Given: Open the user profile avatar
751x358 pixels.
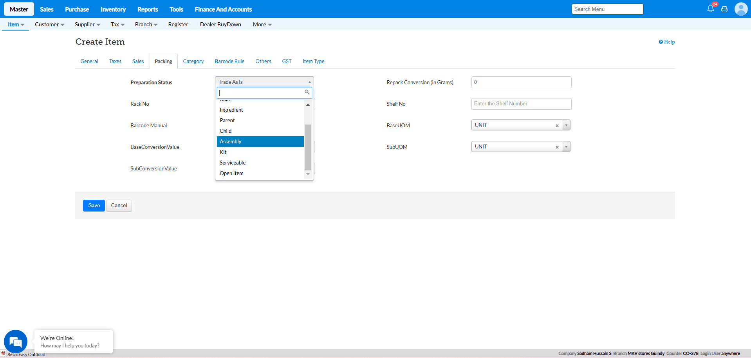Looking at the screenshot, I should pos(741,9).
